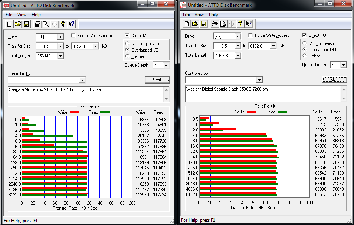Close the Western Digital benchmark window
354x225 pixels.
pos(344,3)
